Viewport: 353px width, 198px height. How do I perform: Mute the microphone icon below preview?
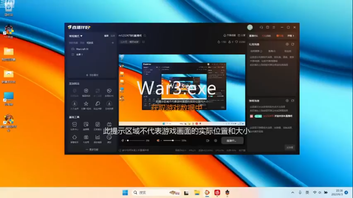(x=123, y=140)
